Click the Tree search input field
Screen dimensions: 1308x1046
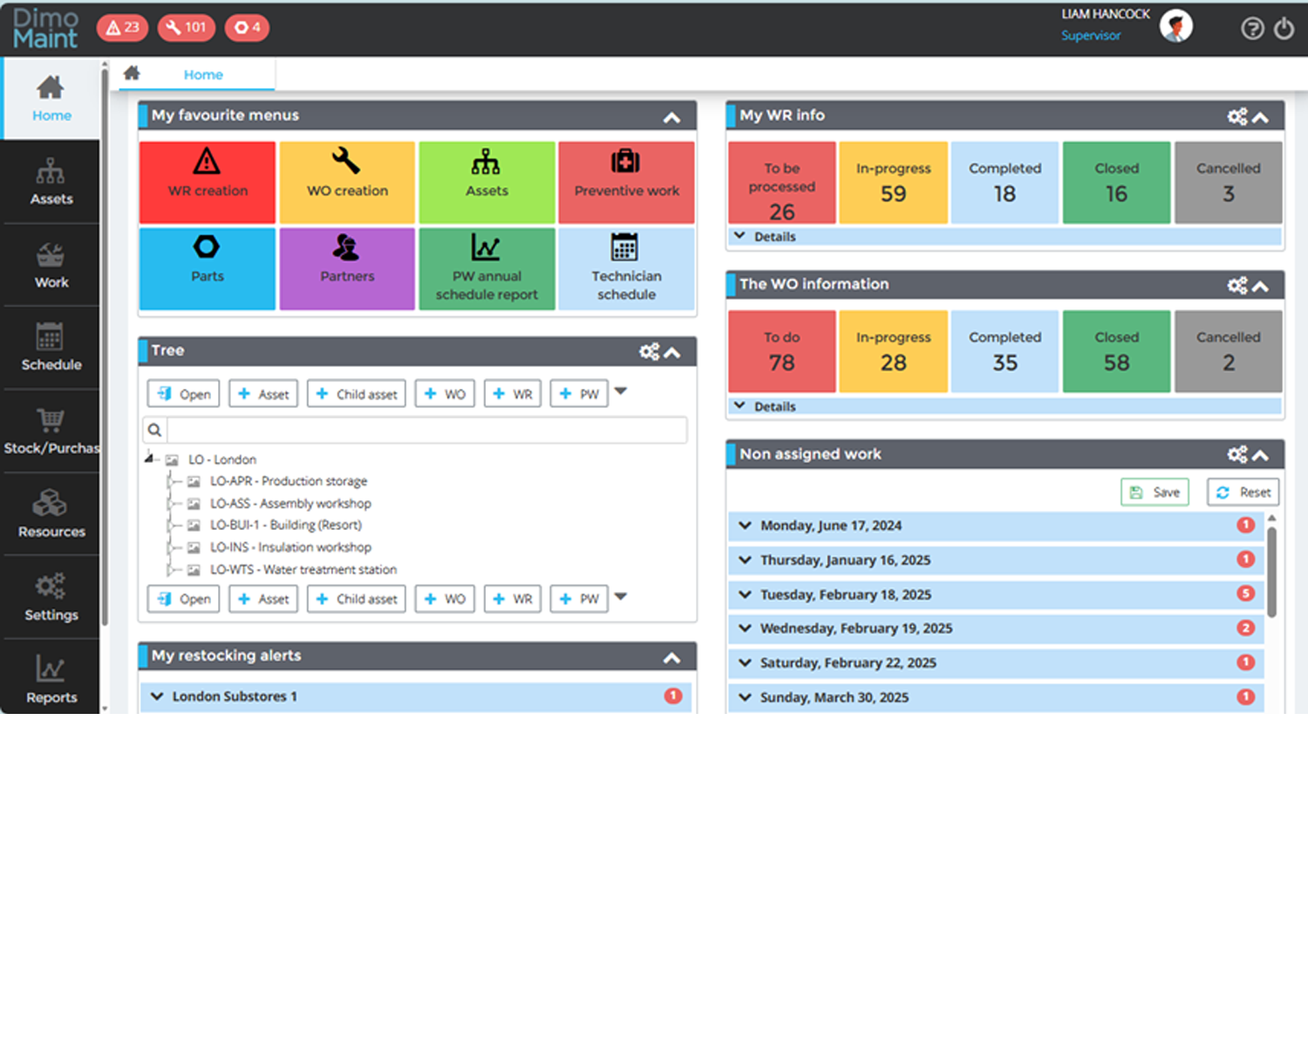(x=426, y=430)
